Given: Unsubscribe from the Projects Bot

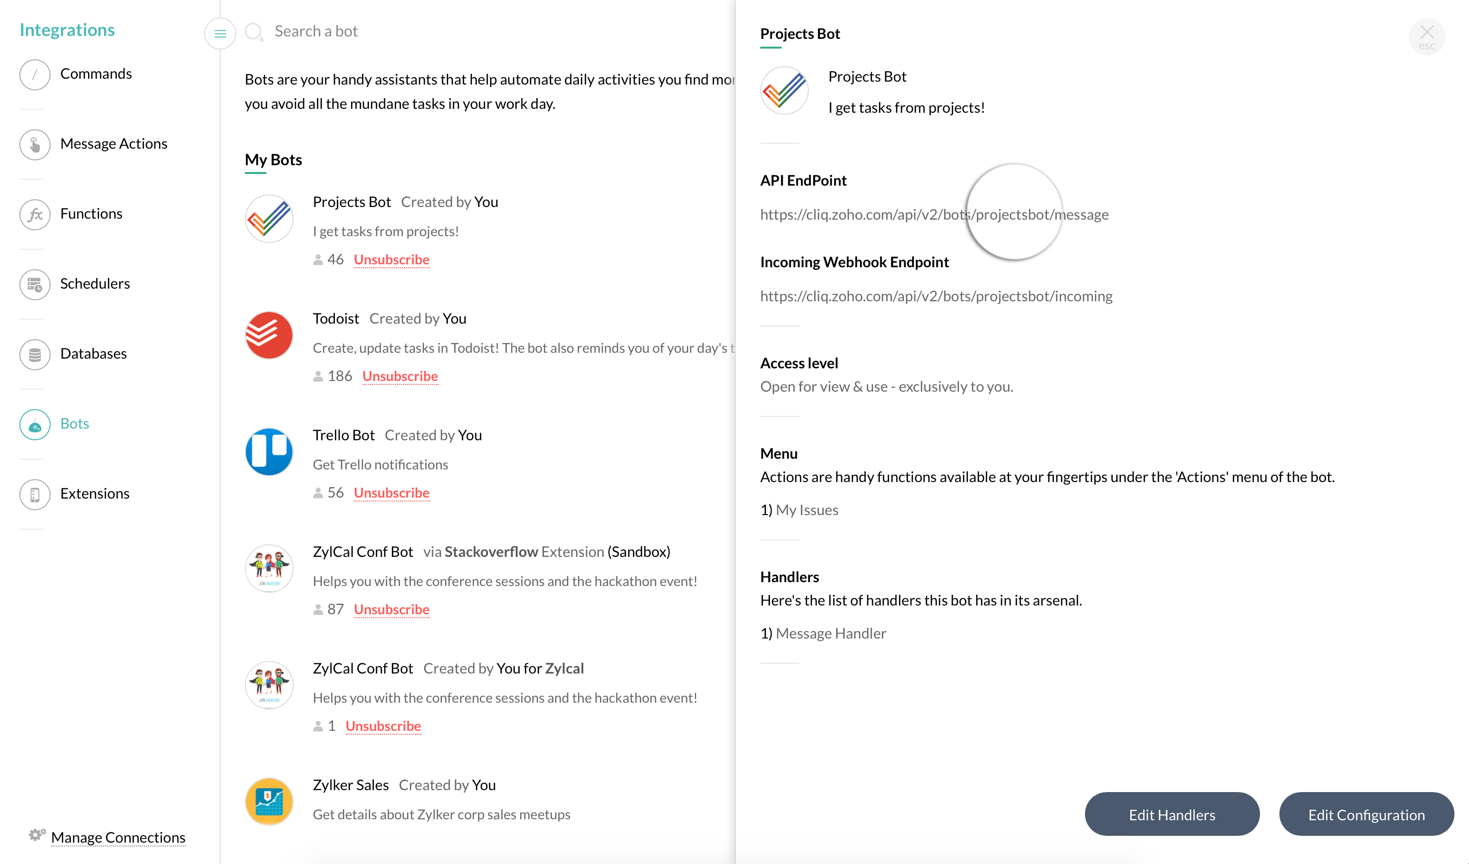Looking at the screenshot, I should (x=391, y=259).
